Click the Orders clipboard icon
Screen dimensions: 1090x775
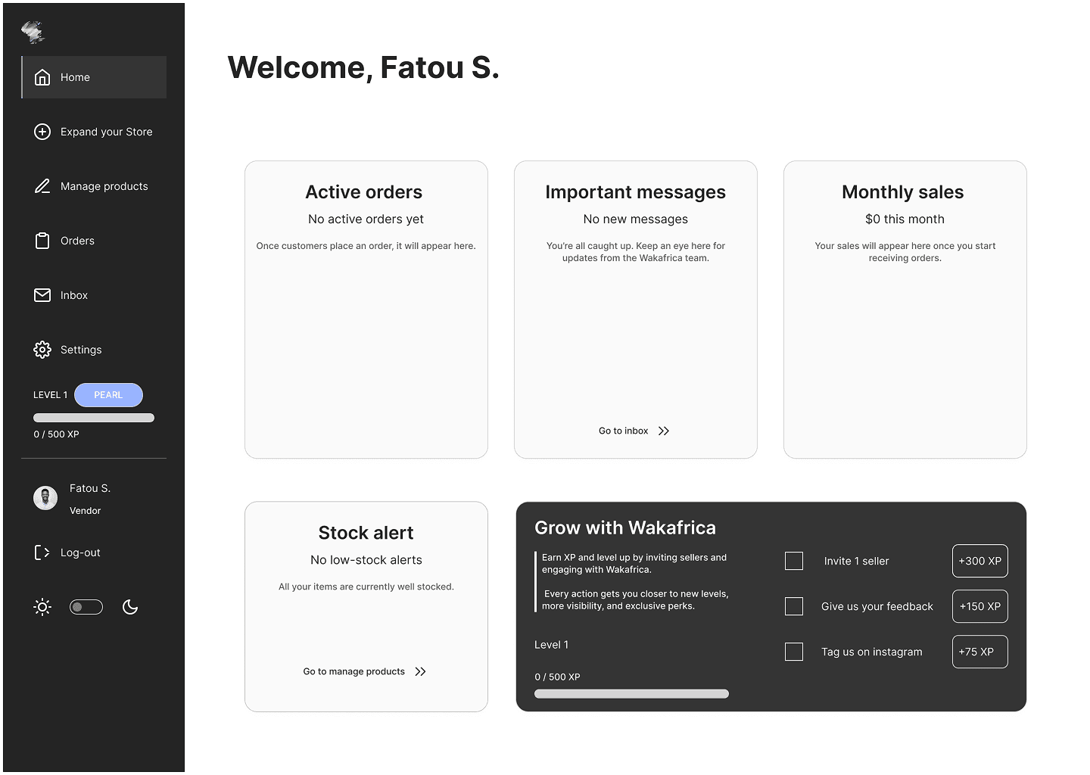tap(42, 241)
